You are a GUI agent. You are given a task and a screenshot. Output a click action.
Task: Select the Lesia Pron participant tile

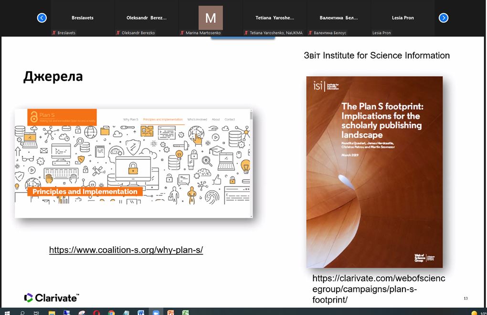point(402,18)
